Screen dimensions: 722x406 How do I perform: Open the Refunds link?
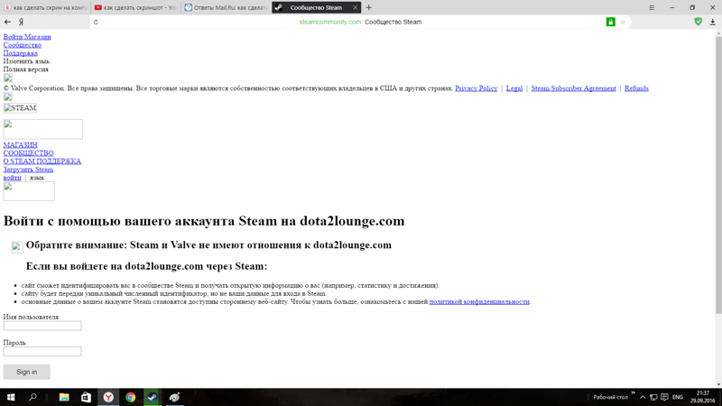[x=636, y=88]
